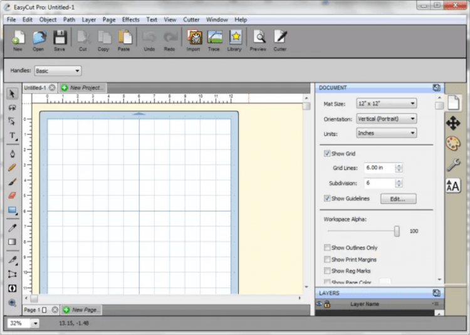This screenshot has width=470, height=335.
Task: Open the Cutter toolbar icon
Action: 280,41
